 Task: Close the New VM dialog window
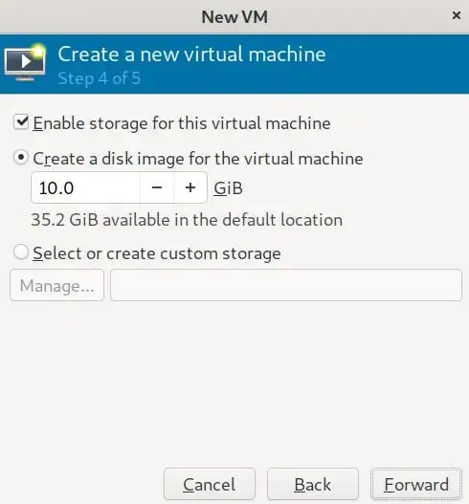tap(457, 15)
